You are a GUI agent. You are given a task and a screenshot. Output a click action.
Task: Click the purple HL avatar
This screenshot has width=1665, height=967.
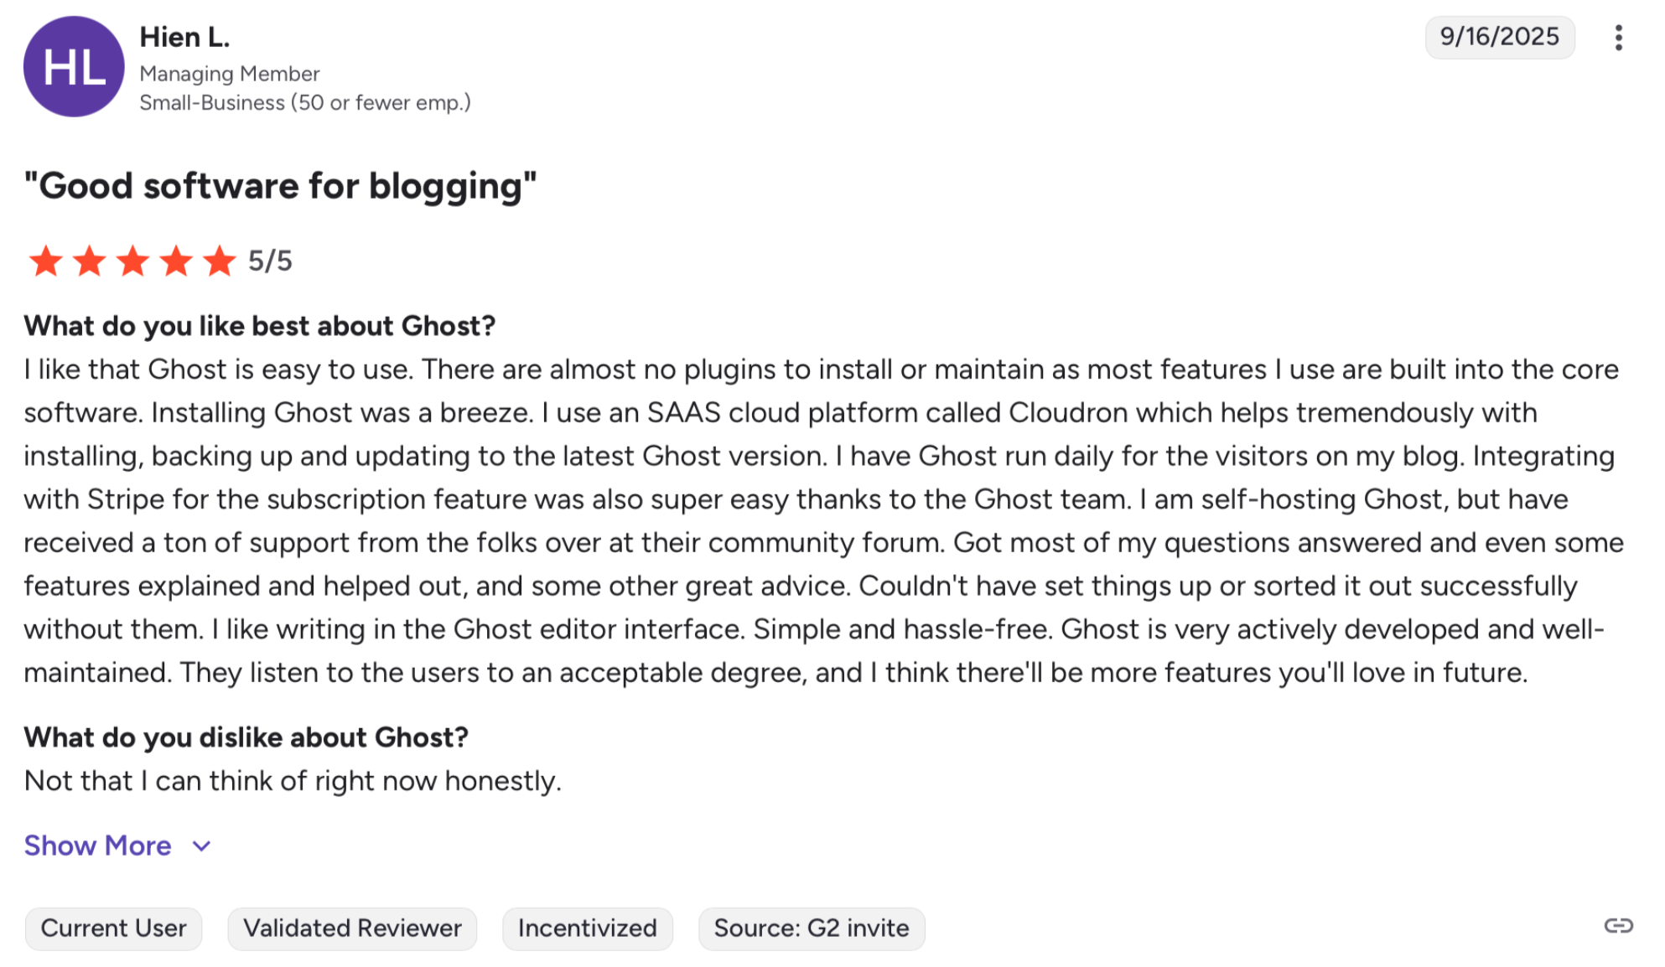tap(74, 66)
